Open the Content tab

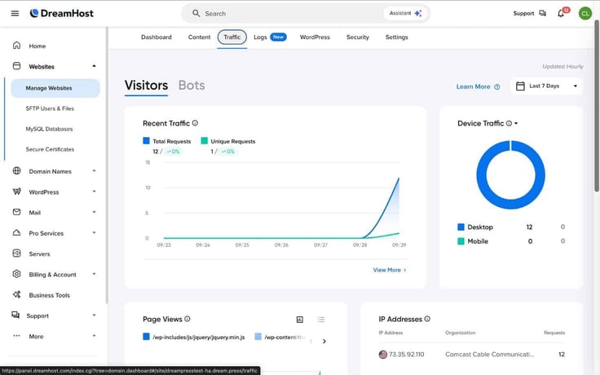coord(199,37)
